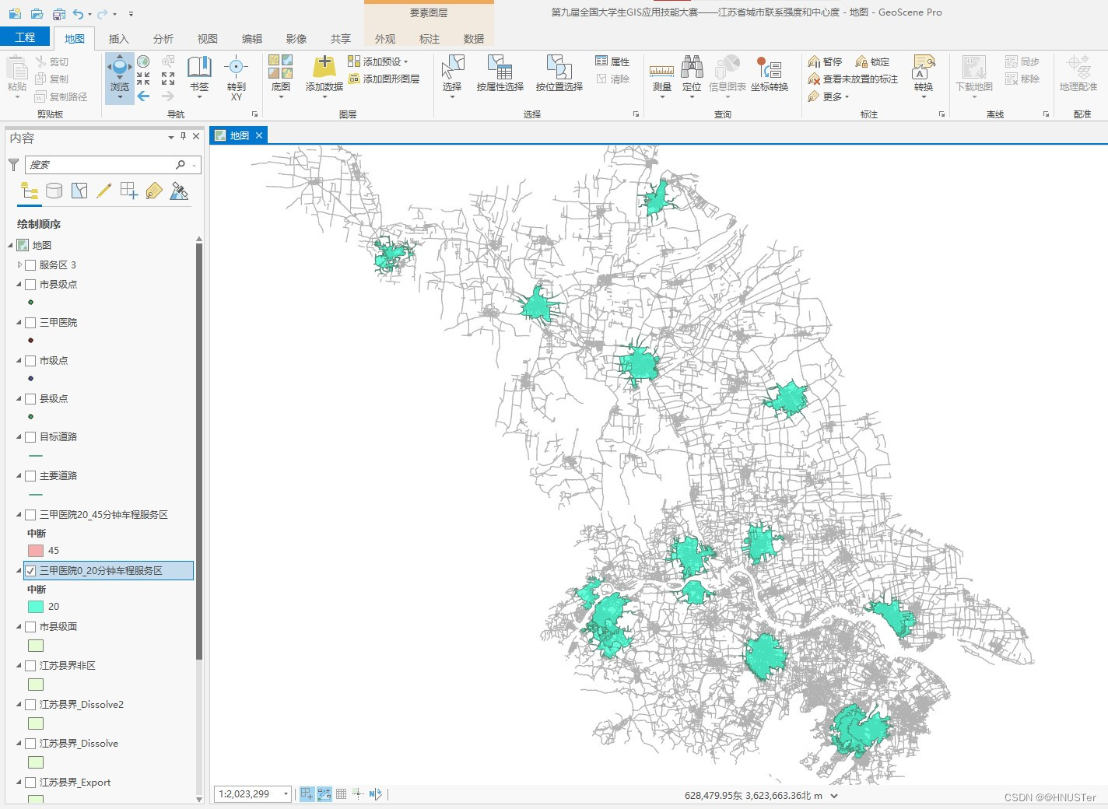Open the 添加预设 (Add Preset) dropdown

point(377,61)
